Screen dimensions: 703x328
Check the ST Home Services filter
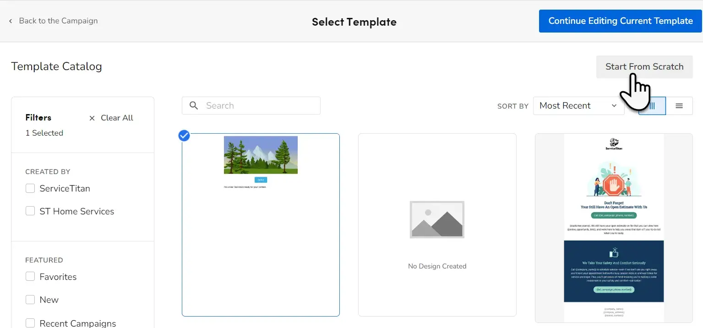pos(30,211)
